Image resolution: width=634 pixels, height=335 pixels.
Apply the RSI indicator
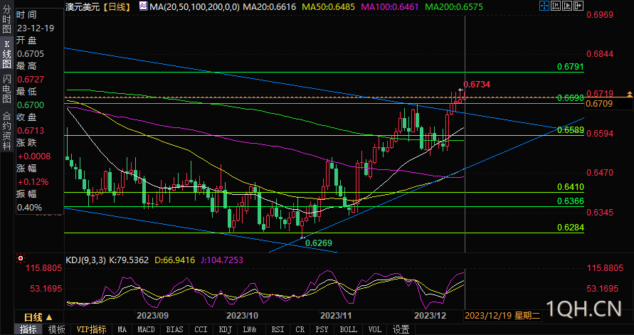[278, 329]
